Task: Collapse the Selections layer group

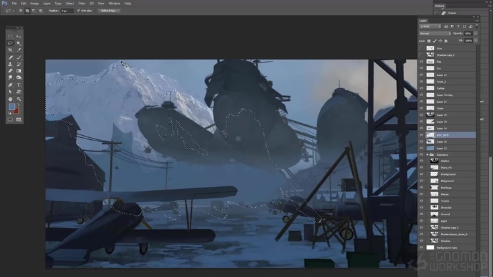Action: point(427,155)
